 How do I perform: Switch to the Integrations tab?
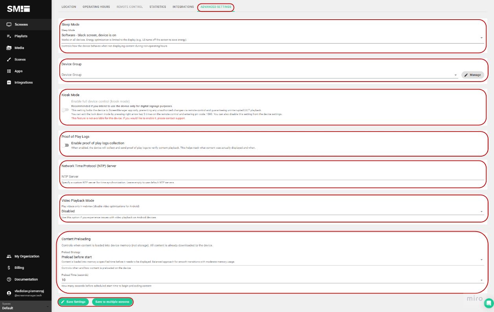[183, 7]
